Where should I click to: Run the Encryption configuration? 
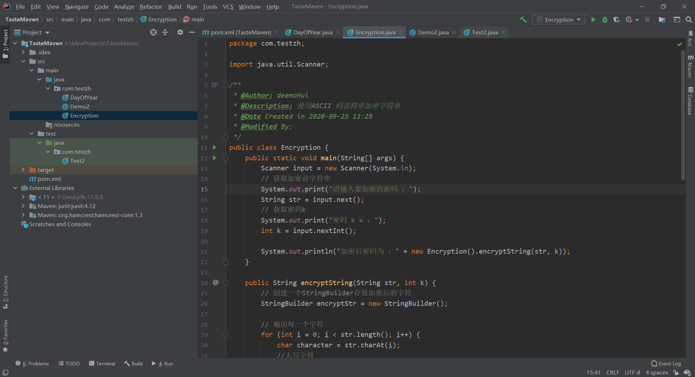[x=593, y=20]
